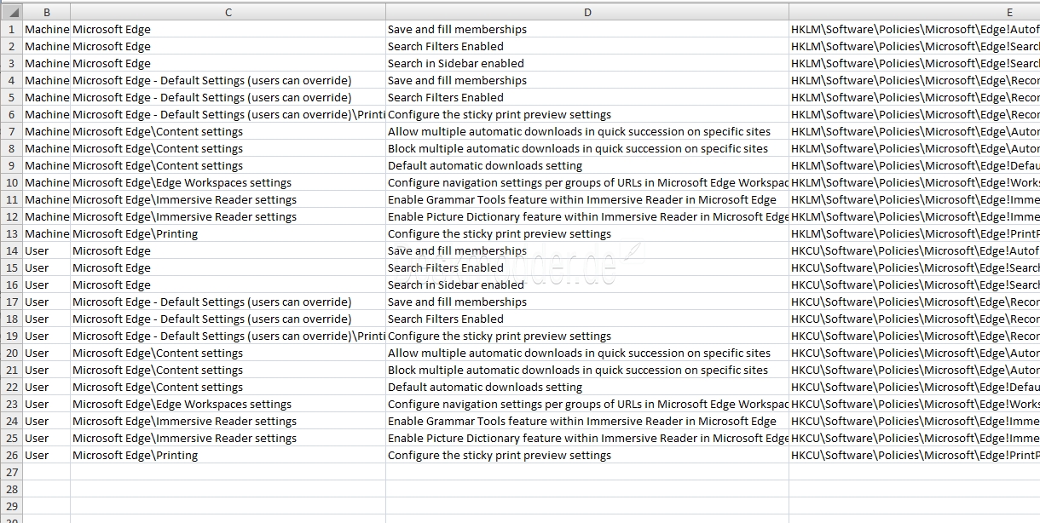This screenshot has height=523, width=1040.
Task: Click row 9 "Default automatic downloads setting" cell
Action: pyautogui.click(x=587, y=165)
